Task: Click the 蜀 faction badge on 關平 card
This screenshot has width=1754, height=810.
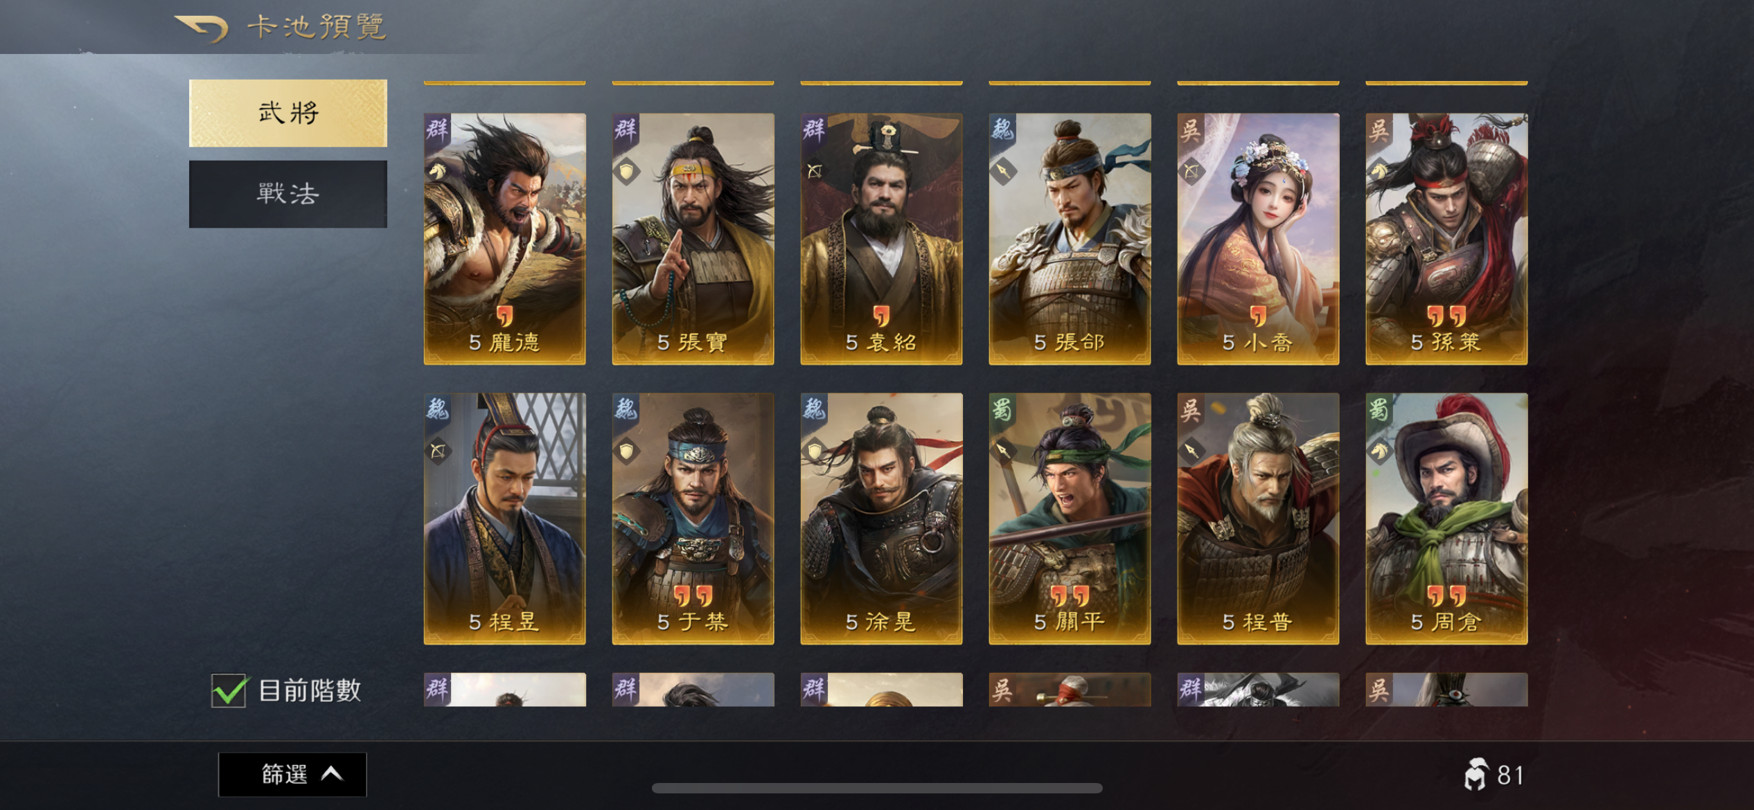Action: pos(1002,409)
